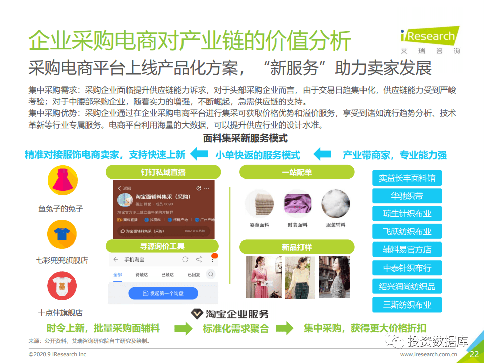Click the pink dress icon for 鱼兔子的兔子
The width and height of the screenshot is (484, 363).
63,180
